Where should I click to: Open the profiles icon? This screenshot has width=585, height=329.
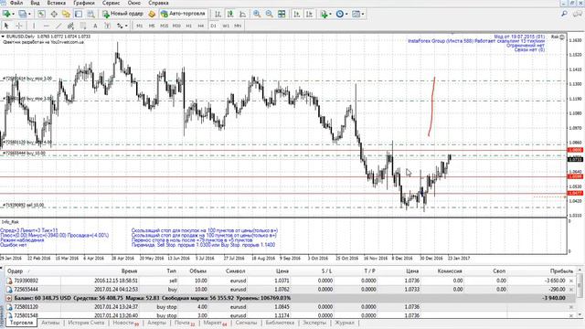22,14
